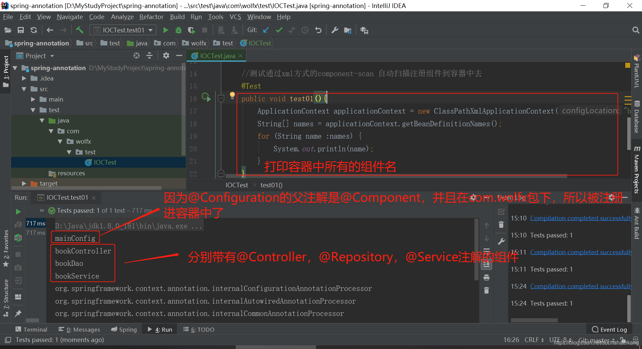
Task: Click the yellow intention light bulb
Action: [232, 96]
